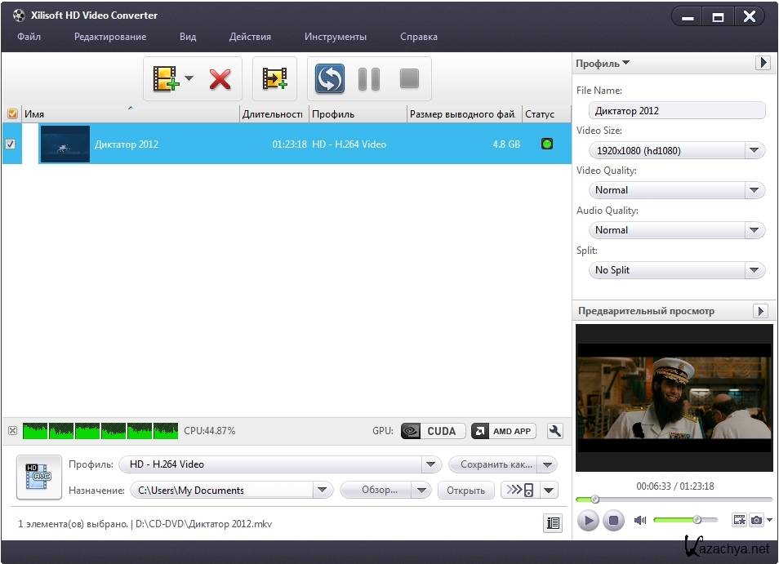Toggle AMD APP acceleration
The width and height of the screenshot is (779, 564).
point(503,431)
